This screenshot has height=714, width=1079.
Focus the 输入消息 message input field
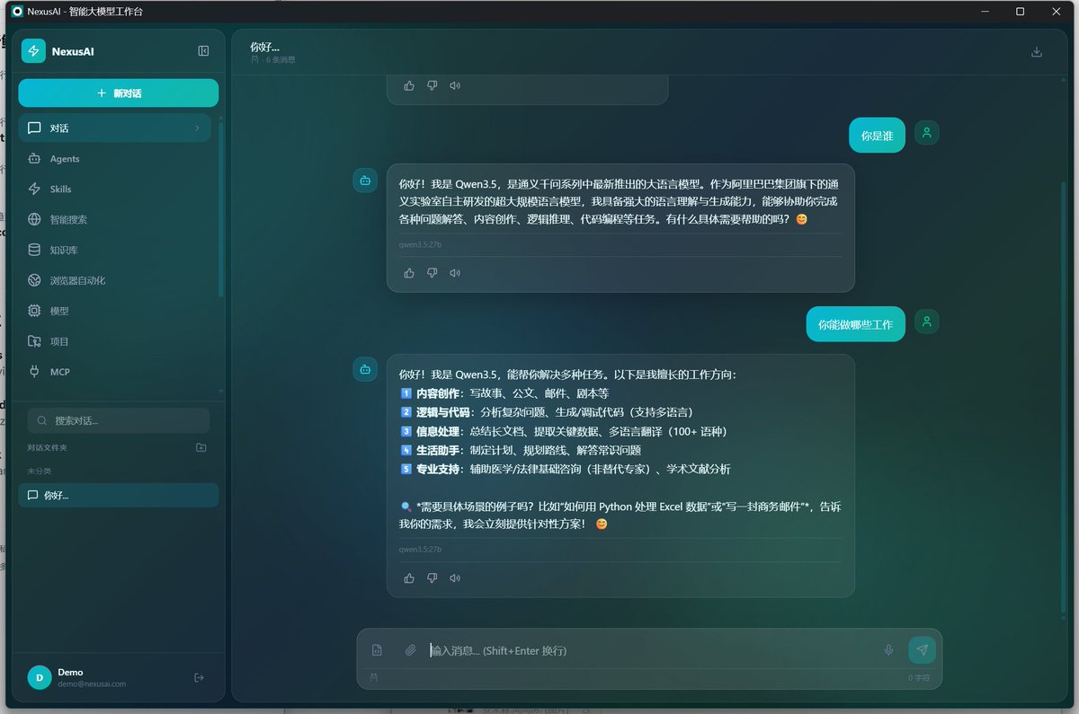click(x=649, y=650)
